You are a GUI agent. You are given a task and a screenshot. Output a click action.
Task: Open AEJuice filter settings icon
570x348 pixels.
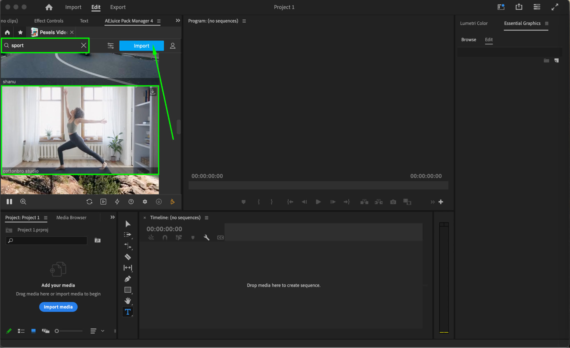pos(110,46)
